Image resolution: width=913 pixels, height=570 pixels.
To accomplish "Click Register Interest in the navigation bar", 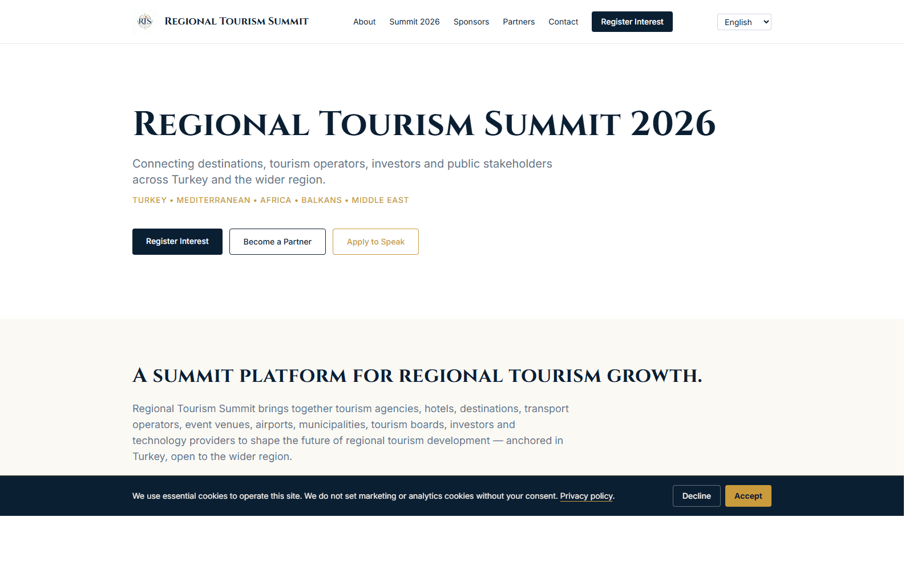I will pos(632,22).
